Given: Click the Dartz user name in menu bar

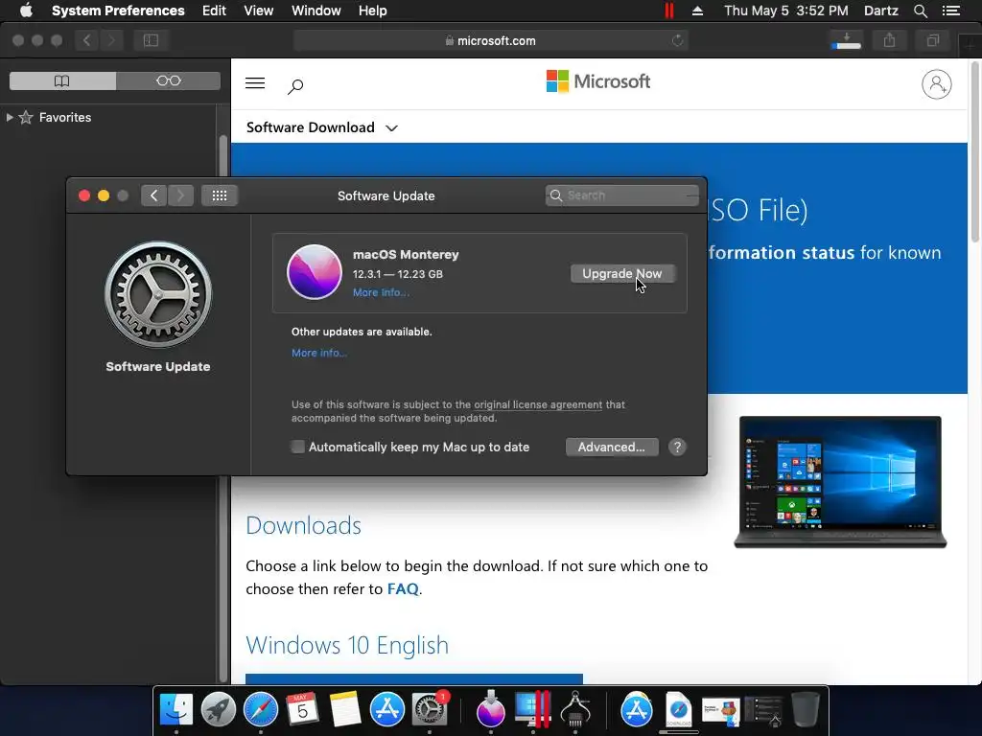Looking at the screenshot, I should [880, 11].
